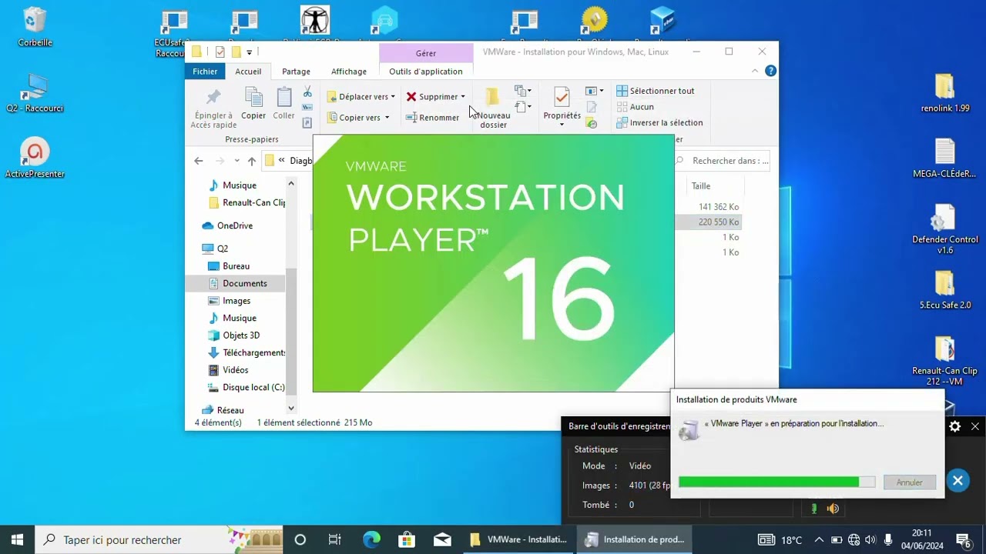Open the Outils d'application tab
This screenshot has width=986, height=554.
426,72
